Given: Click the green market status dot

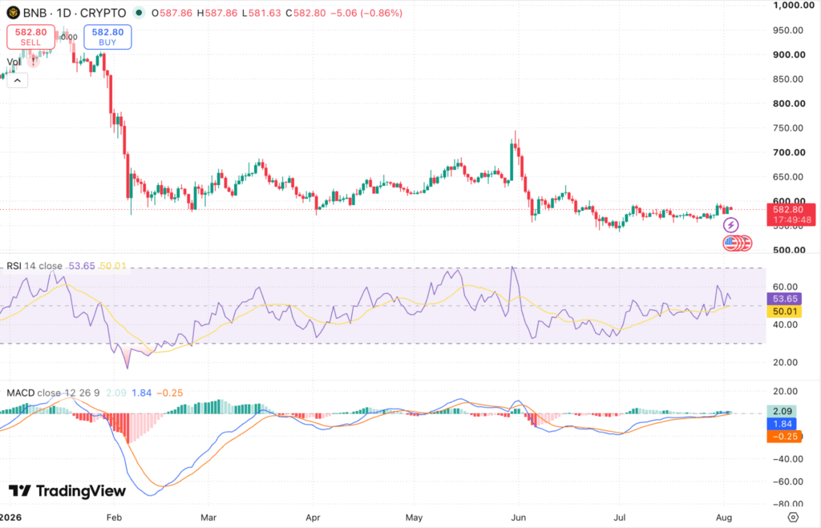Looking at the screenshot, I should (138, 13).
